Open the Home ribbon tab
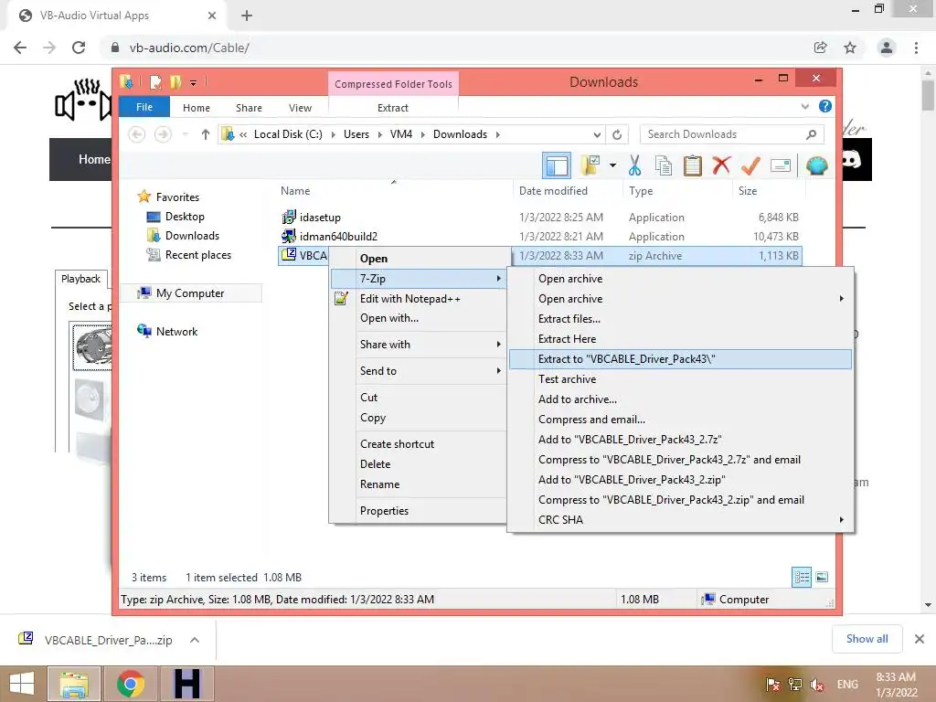This screenshot has width=936, height=702. 197,108
